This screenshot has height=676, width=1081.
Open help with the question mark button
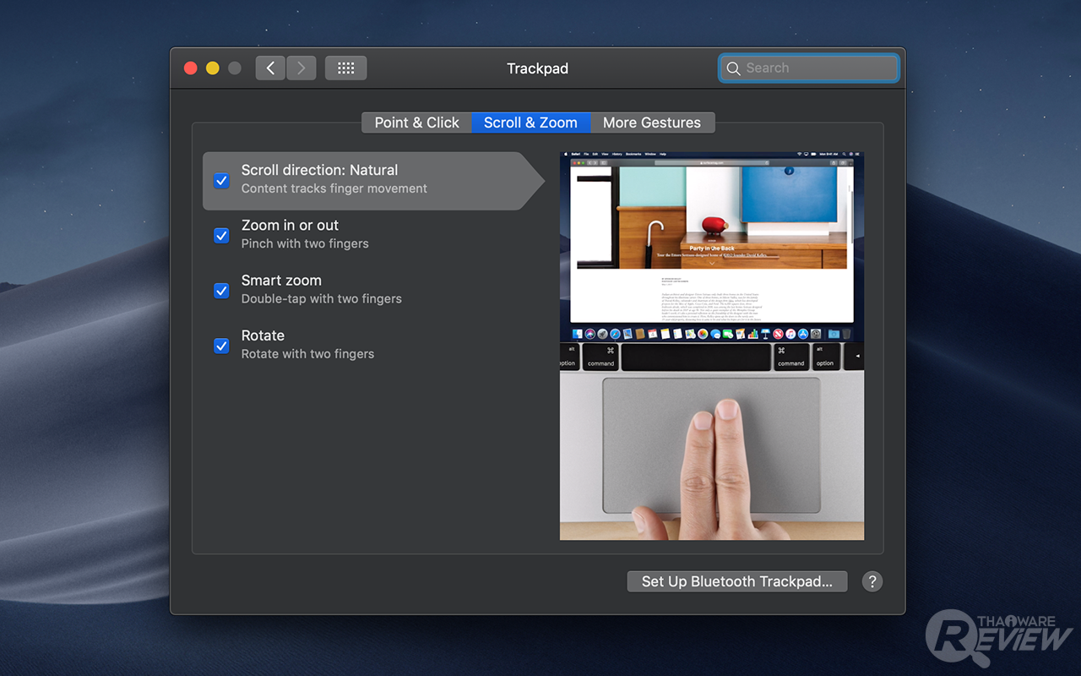coord(872,581)
